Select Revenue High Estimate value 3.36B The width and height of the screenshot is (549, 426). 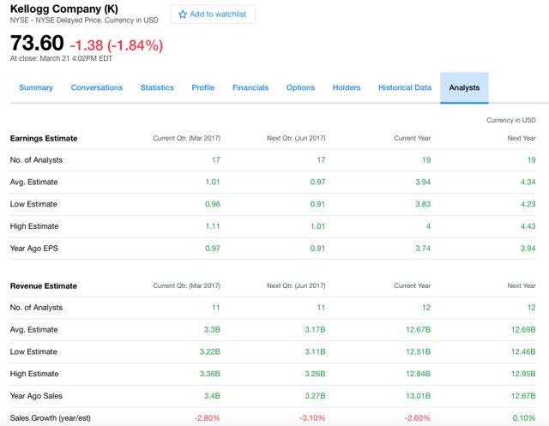pos(210,374)
